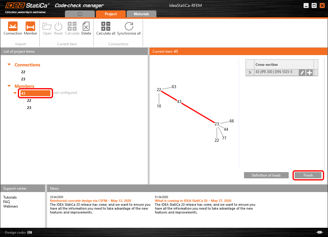Viewport: 328px width, 237px height.
Task: Edit cross-section 43 with pencil icon
Action: 302,73
